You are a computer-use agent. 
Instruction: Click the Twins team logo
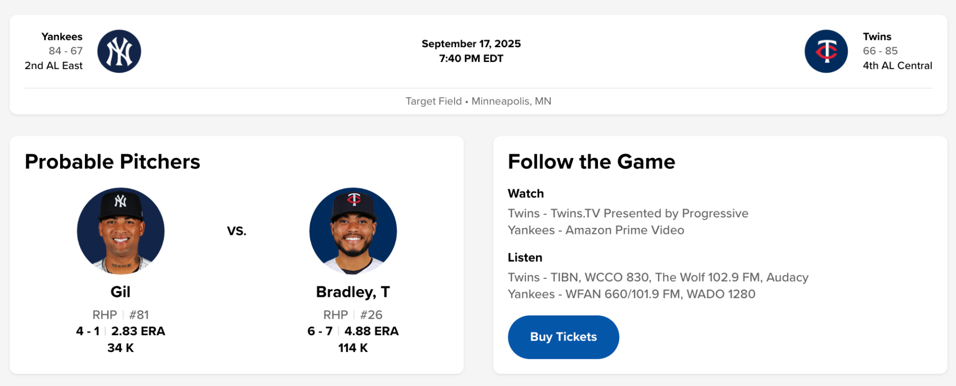point(826,51)
